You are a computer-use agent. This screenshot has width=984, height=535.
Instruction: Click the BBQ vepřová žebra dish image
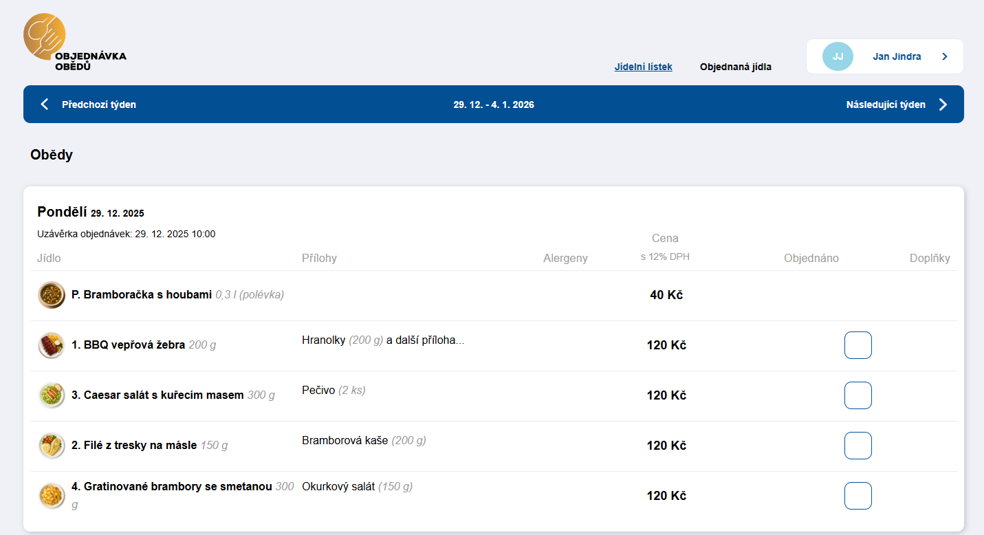point(52,345)
